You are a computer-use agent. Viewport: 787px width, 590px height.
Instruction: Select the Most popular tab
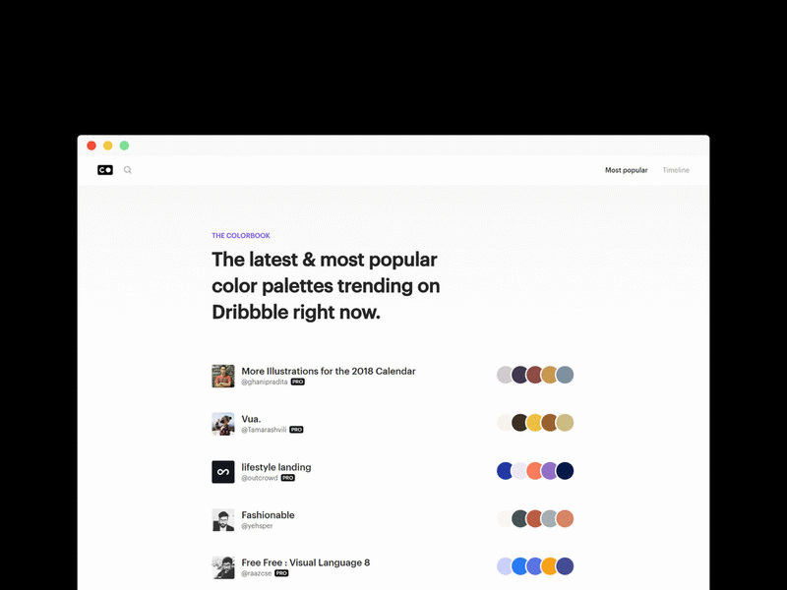627,169
